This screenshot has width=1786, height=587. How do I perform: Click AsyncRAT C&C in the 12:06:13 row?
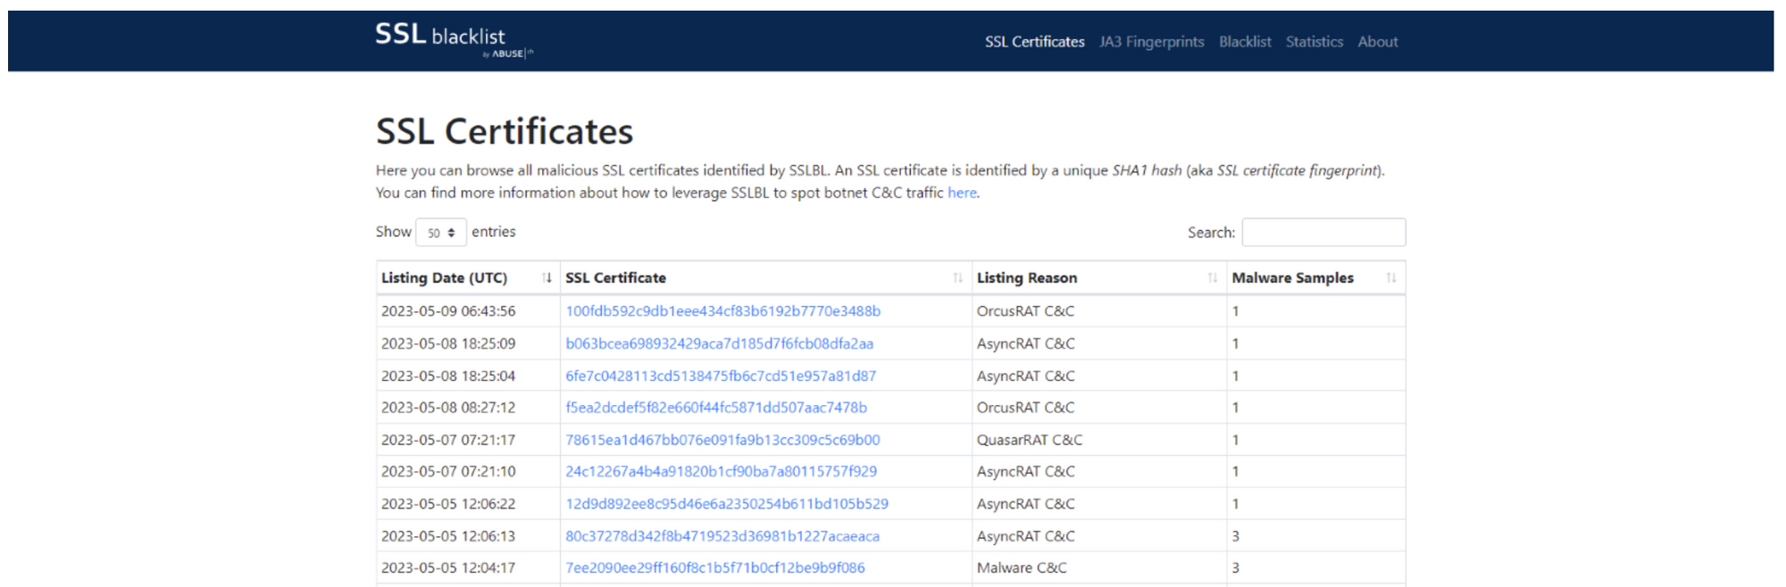[x=1026, y=536]
